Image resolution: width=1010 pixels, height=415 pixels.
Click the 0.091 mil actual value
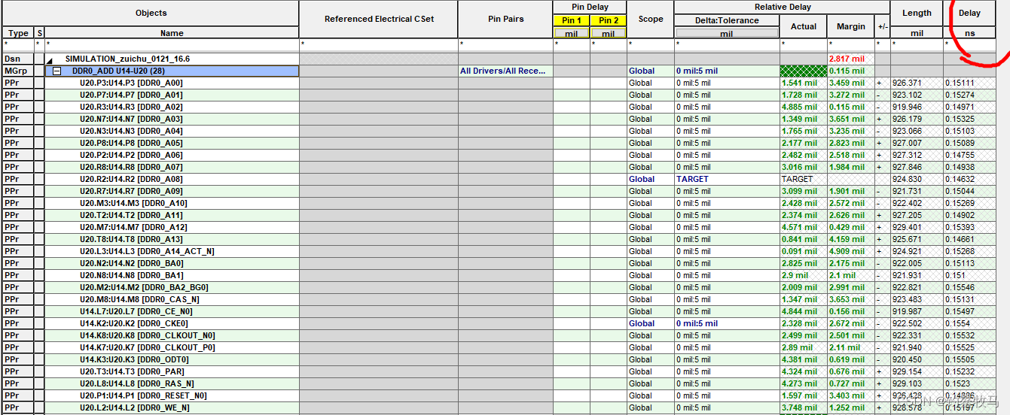click(x=800, y=251)
